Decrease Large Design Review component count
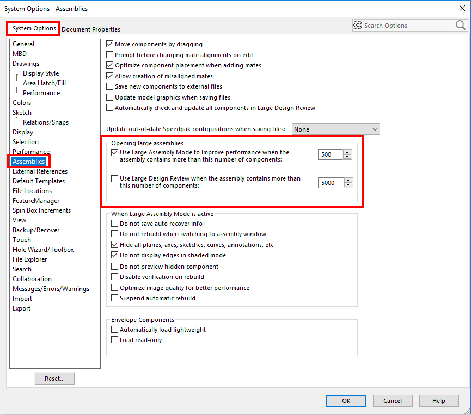Image resolution: width=471 pixels, height=415 pixels. pos(348,185)
